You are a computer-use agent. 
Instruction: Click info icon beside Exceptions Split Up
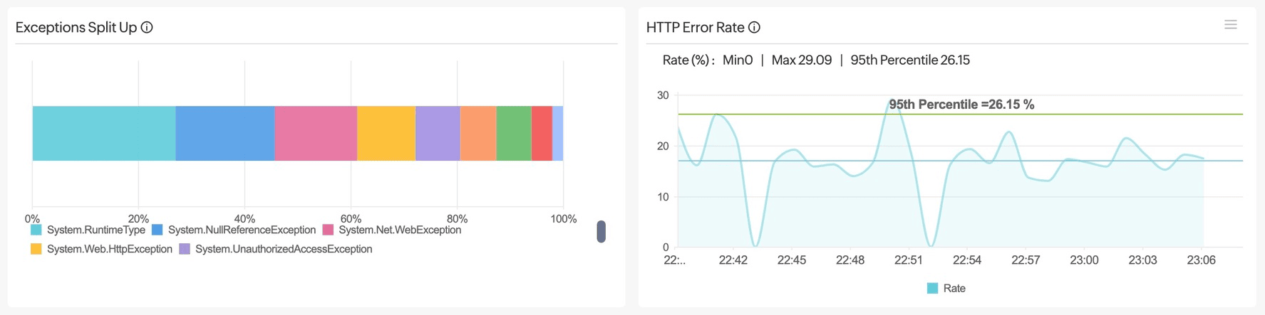pos(147,28)
